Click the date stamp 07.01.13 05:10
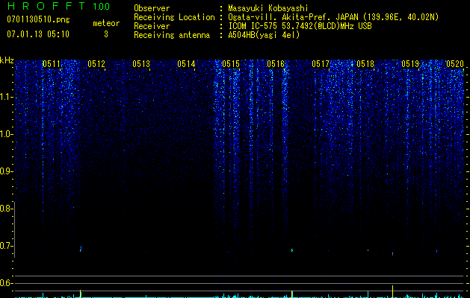Screen dimensions: 470x298 [38, 34]
